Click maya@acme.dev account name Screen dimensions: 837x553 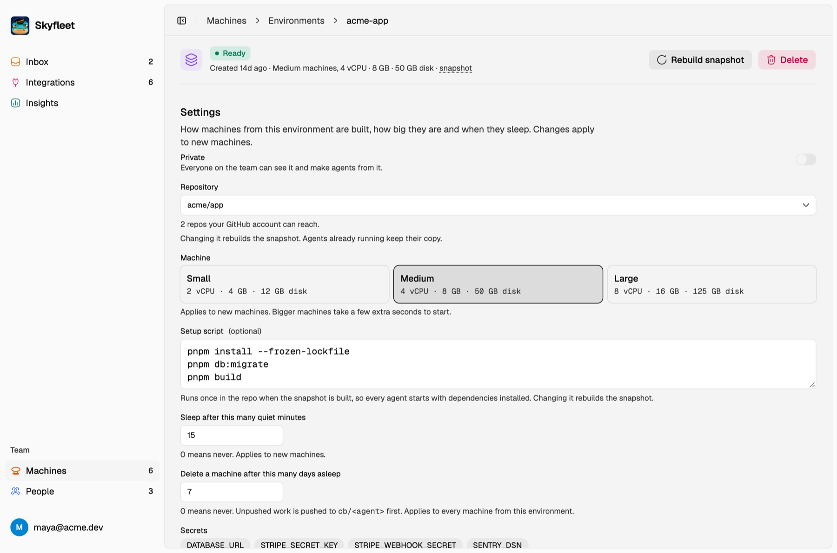click(68, 527)
